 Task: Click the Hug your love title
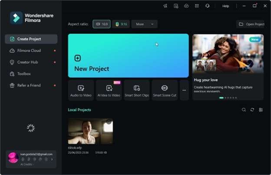(x=206, y=80)
